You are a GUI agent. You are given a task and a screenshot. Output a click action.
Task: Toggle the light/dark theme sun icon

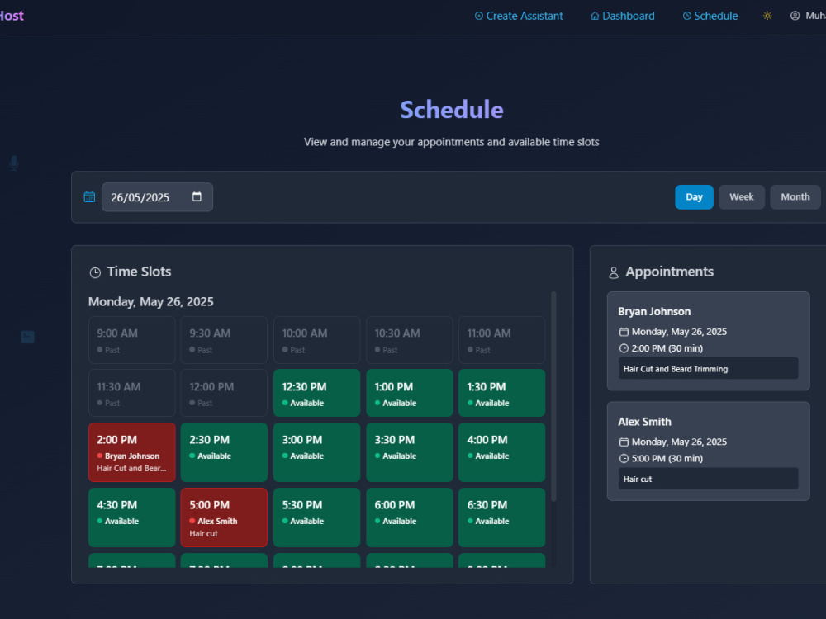[x=767, y=16]
